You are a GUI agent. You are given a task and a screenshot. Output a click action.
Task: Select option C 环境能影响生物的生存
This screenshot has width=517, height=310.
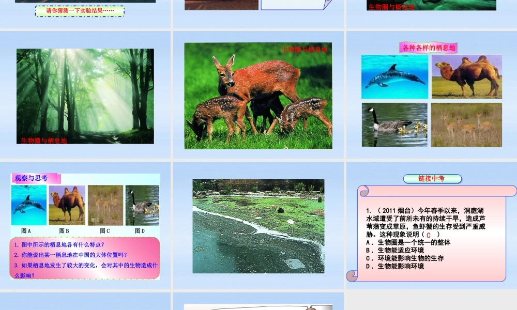pyautogui.click(x=405, y=258)
